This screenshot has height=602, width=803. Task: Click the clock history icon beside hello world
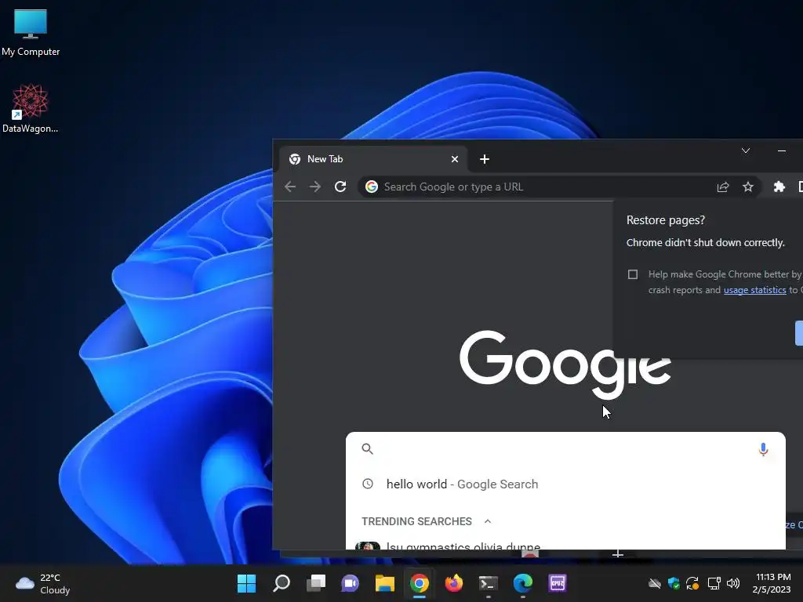(368, 484)
